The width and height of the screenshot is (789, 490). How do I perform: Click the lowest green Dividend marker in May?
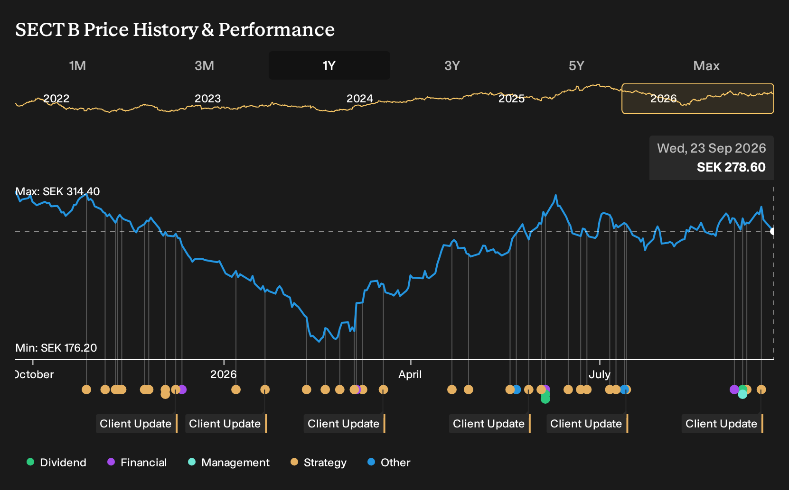(x=545, y=399)
